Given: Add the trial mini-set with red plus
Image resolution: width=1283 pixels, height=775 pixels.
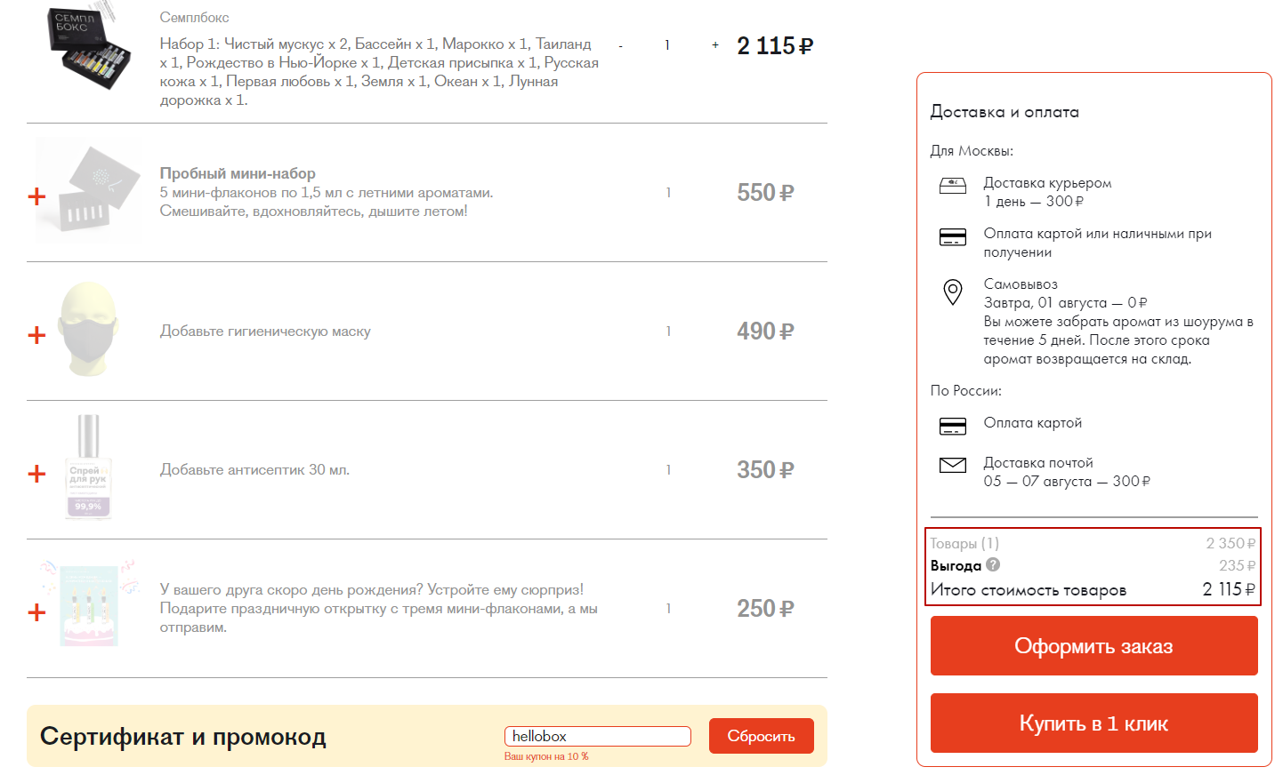Looking at the screenshot, I should point(36,196).
